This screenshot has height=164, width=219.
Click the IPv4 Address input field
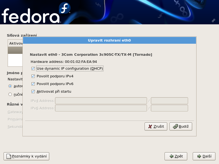pyautogui.click(x=101, y=101)
